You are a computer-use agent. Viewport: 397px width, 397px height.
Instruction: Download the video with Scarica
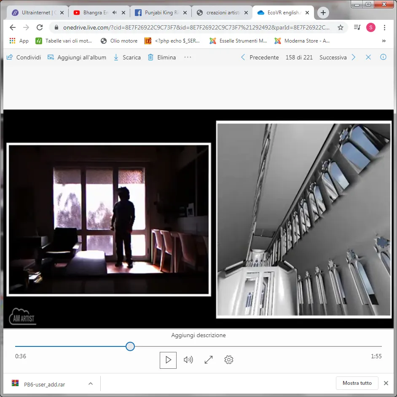pyautogui.click(x=127, y=57)
